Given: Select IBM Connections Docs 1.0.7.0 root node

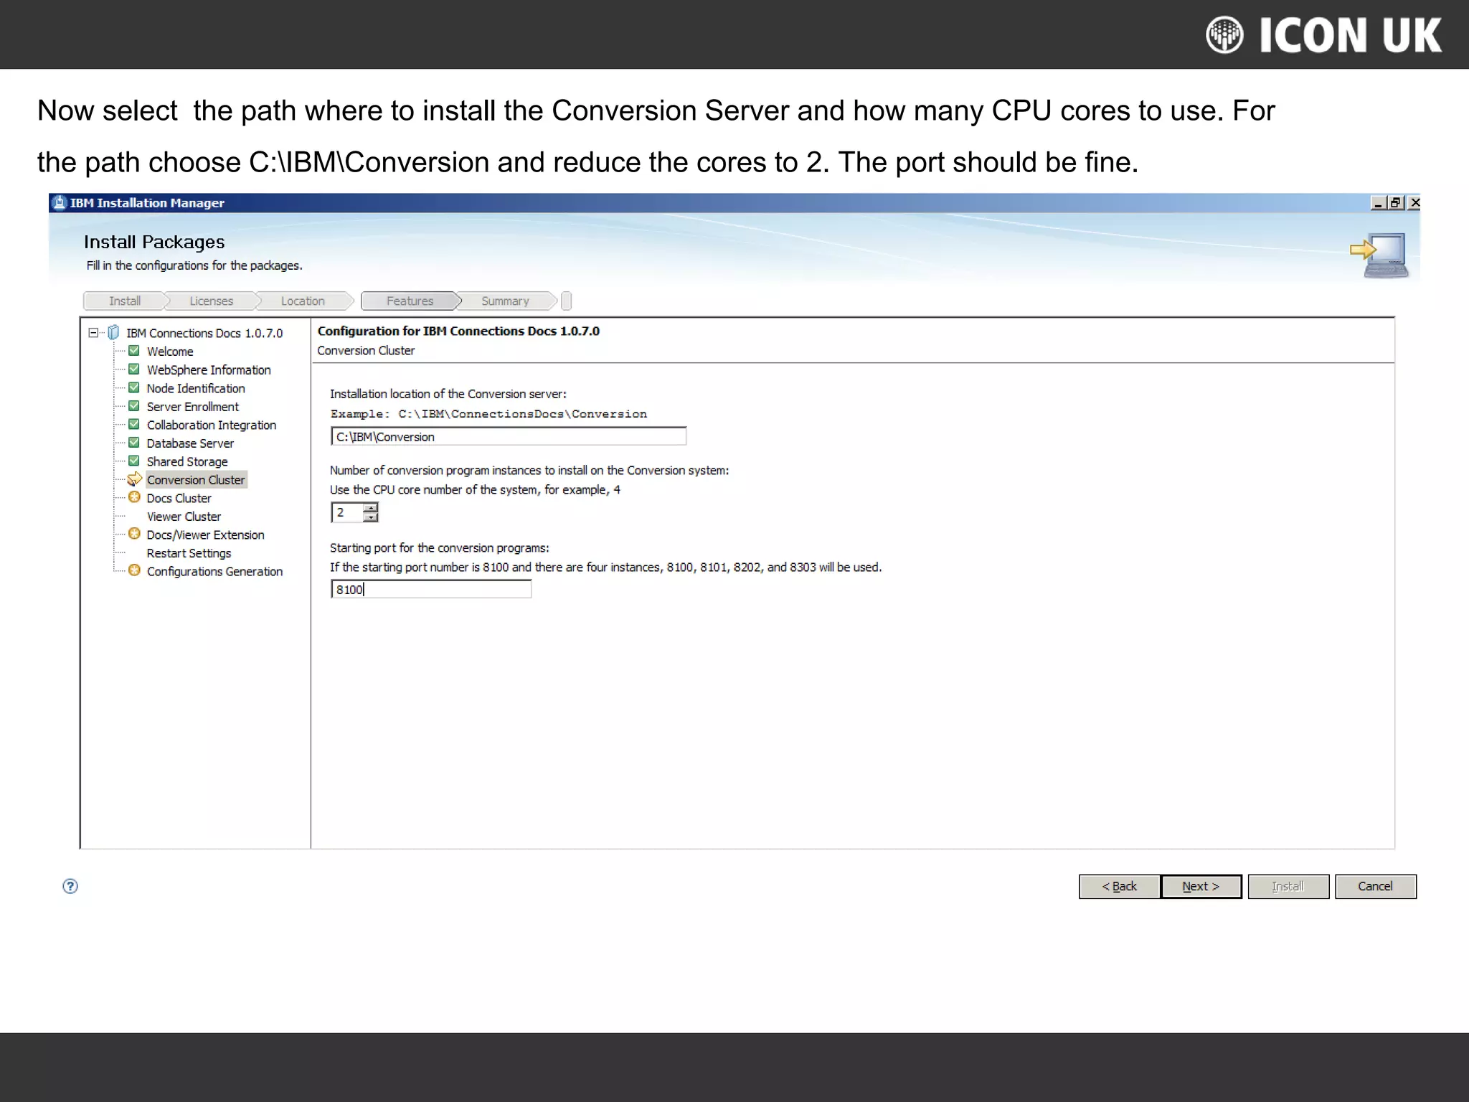Looking at the screenshot, I should tap(204, 334).
